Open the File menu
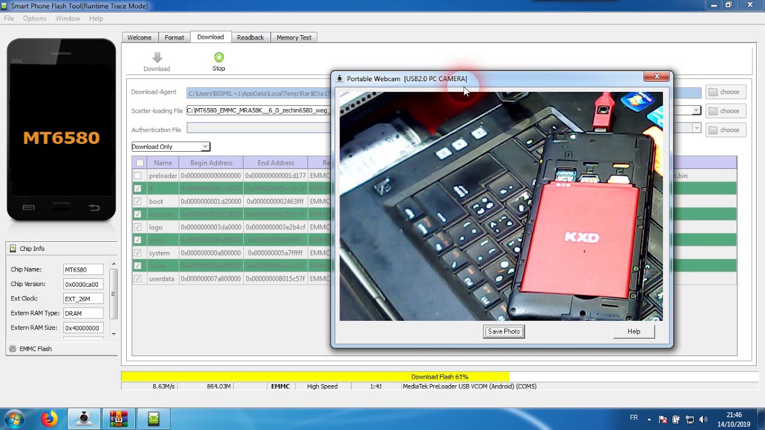Image resolution: width=765 pixels, height=430 pixels. tap(9, 19)
